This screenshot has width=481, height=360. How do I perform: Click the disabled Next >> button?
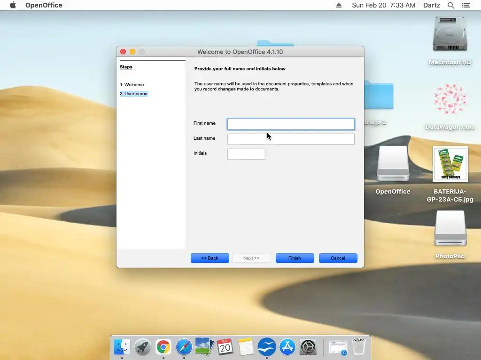click(252, 258)
